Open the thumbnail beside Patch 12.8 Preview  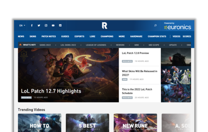point(176,57)
